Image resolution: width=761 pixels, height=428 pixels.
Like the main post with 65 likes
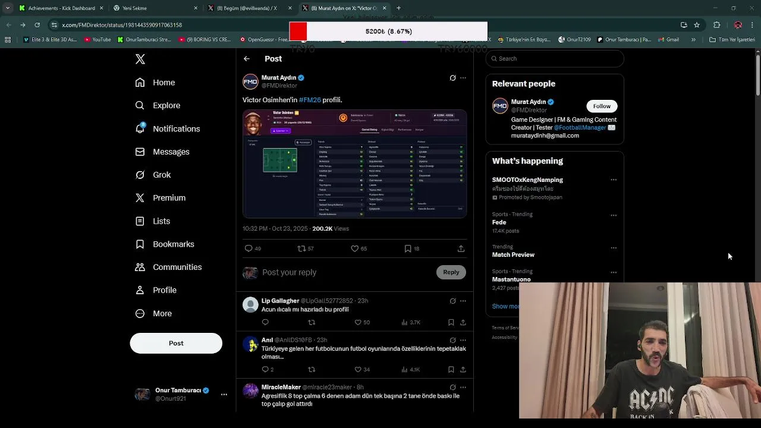(355, 248)
